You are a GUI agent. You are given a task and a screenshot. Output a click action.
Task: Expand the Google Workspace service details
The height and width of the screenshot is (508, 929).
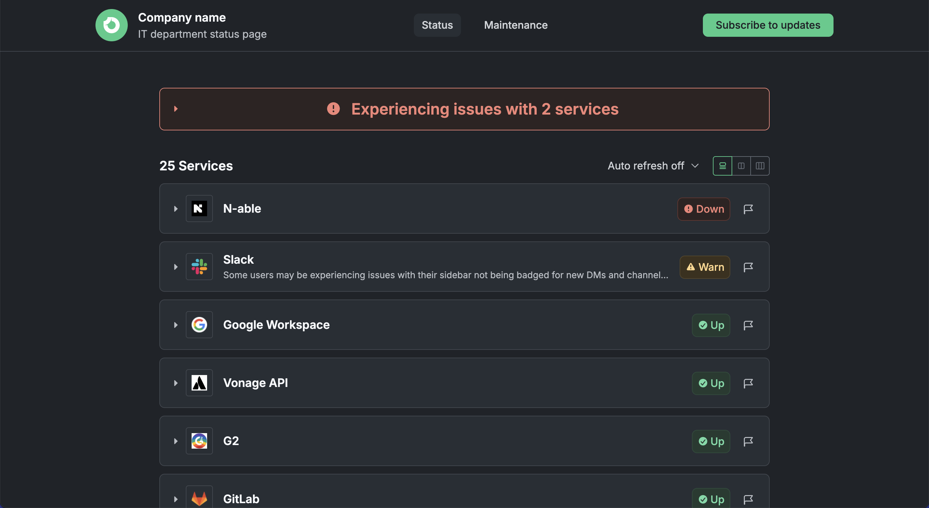[x=176, y=325]
